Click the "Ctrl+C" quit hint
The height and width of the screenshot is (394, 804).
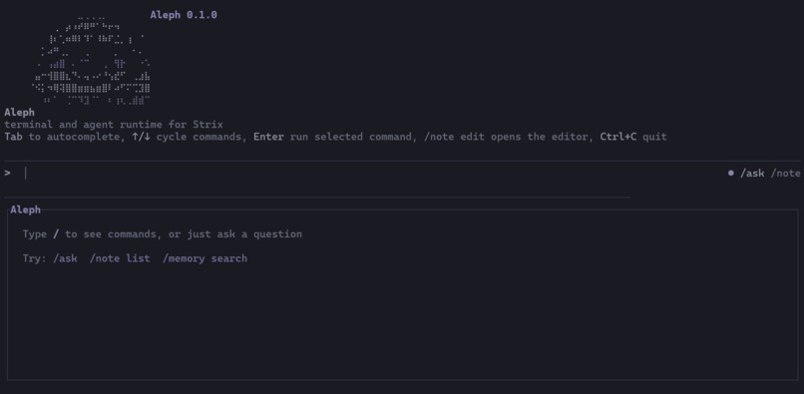pos(618,137)
